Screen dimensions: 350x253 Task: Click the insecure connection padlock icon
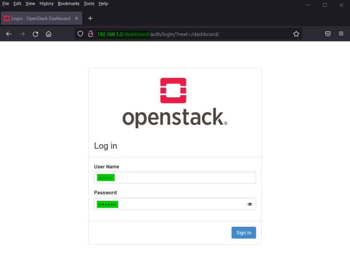pos(90,34)
